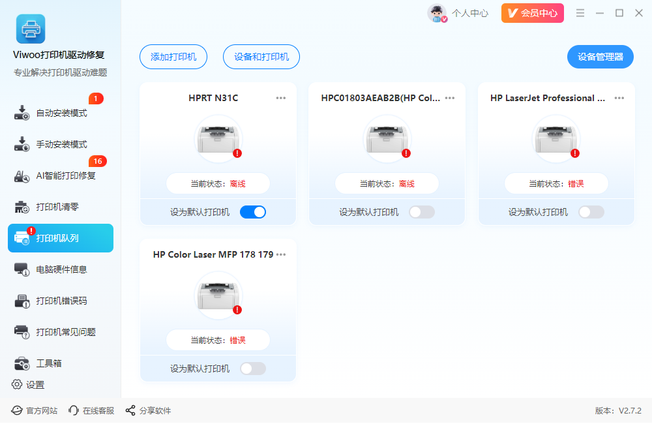Click the red 1 badge on 自动安装模式

(x=96, y=98)
